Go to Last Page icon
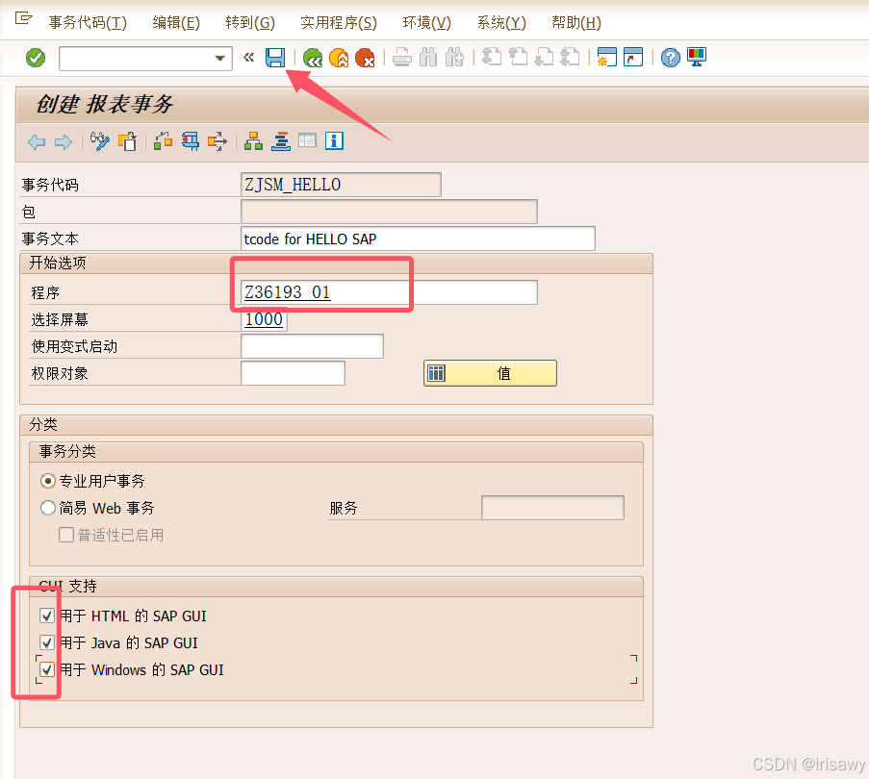The width and height of the screenshot is (869, 779). [x=570, y=58]
